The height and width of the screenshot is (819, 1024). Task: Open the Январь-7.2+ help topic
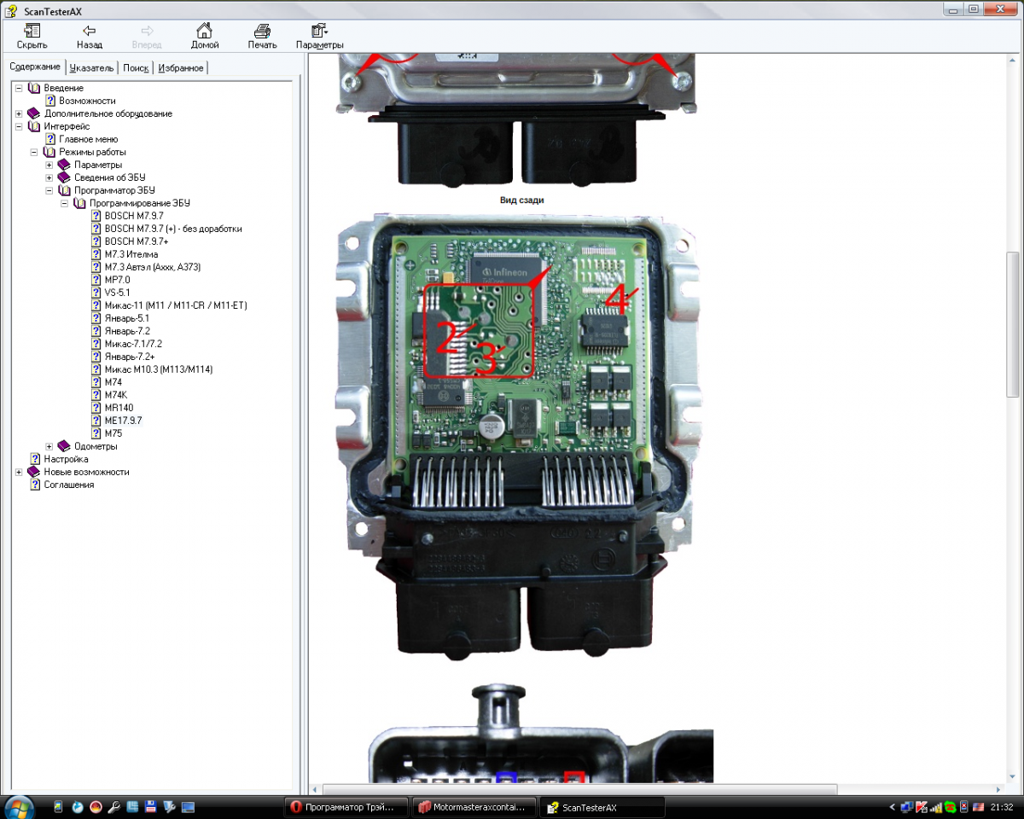pos(129,357)
